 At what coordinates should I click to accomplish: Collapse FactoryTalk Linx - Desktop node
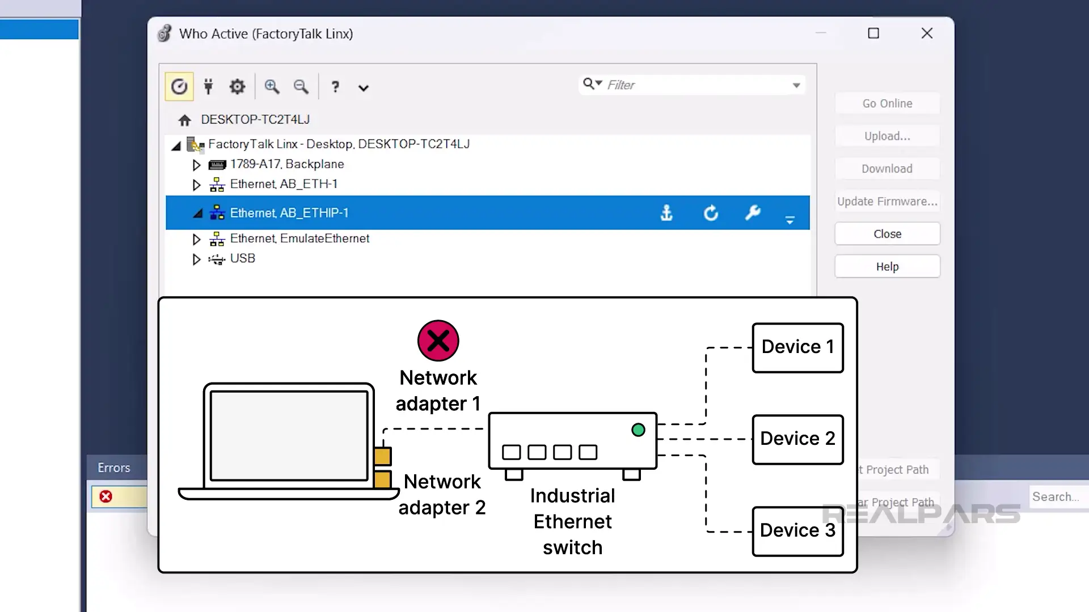click(x=176, y=146)
